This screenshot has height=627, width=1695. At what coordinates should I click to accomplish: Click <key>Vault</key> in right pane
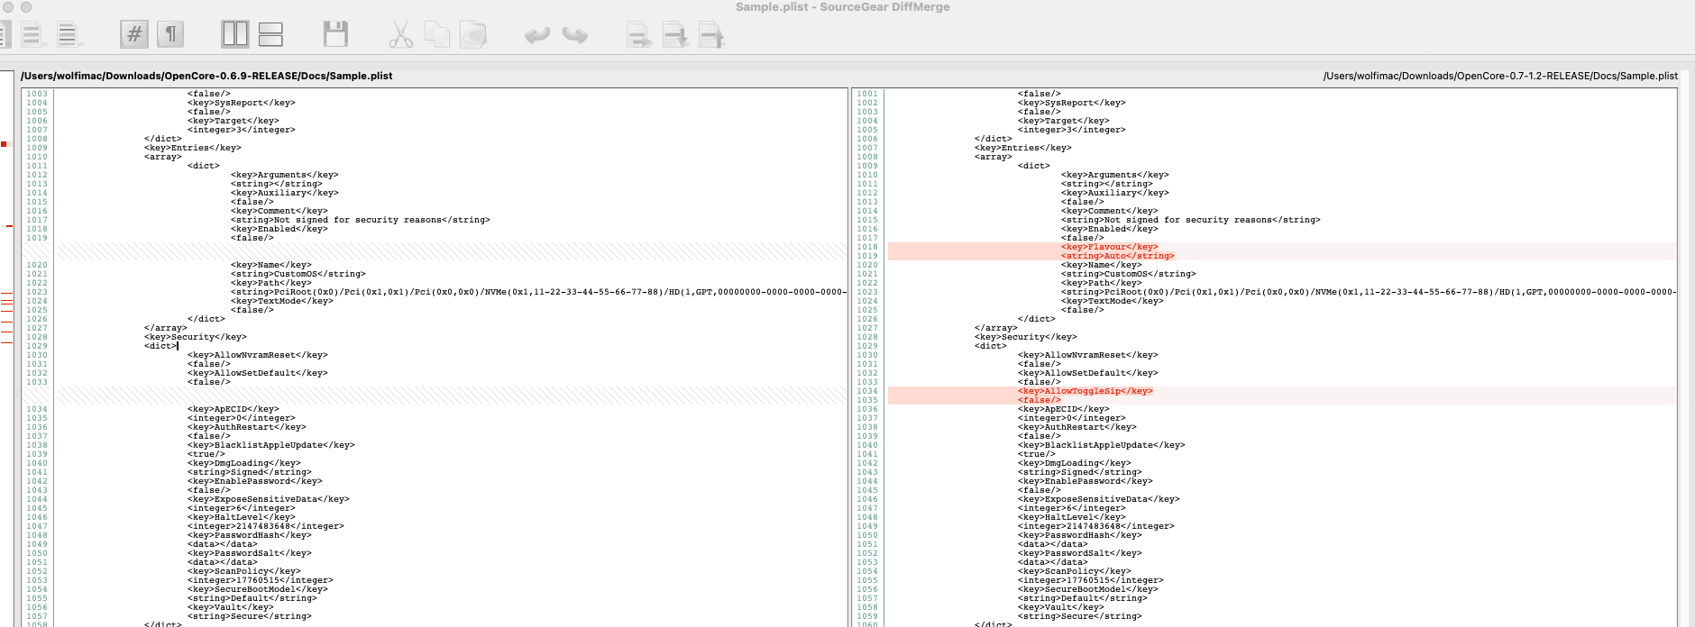(1060, 607)
